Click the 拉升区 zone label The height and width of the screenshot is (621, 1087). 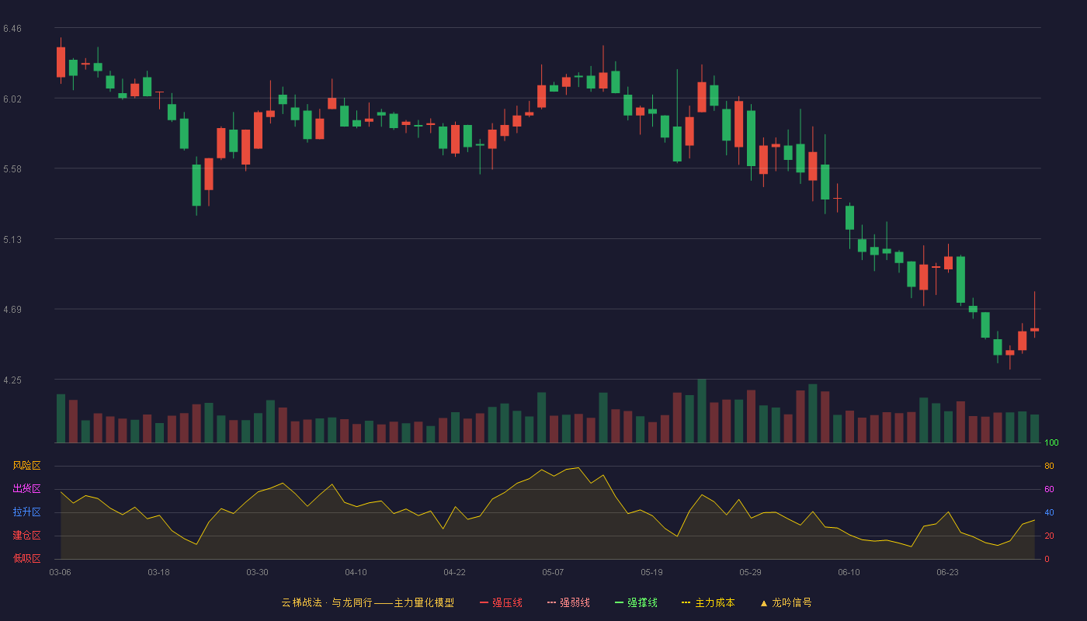pos(26,512)
